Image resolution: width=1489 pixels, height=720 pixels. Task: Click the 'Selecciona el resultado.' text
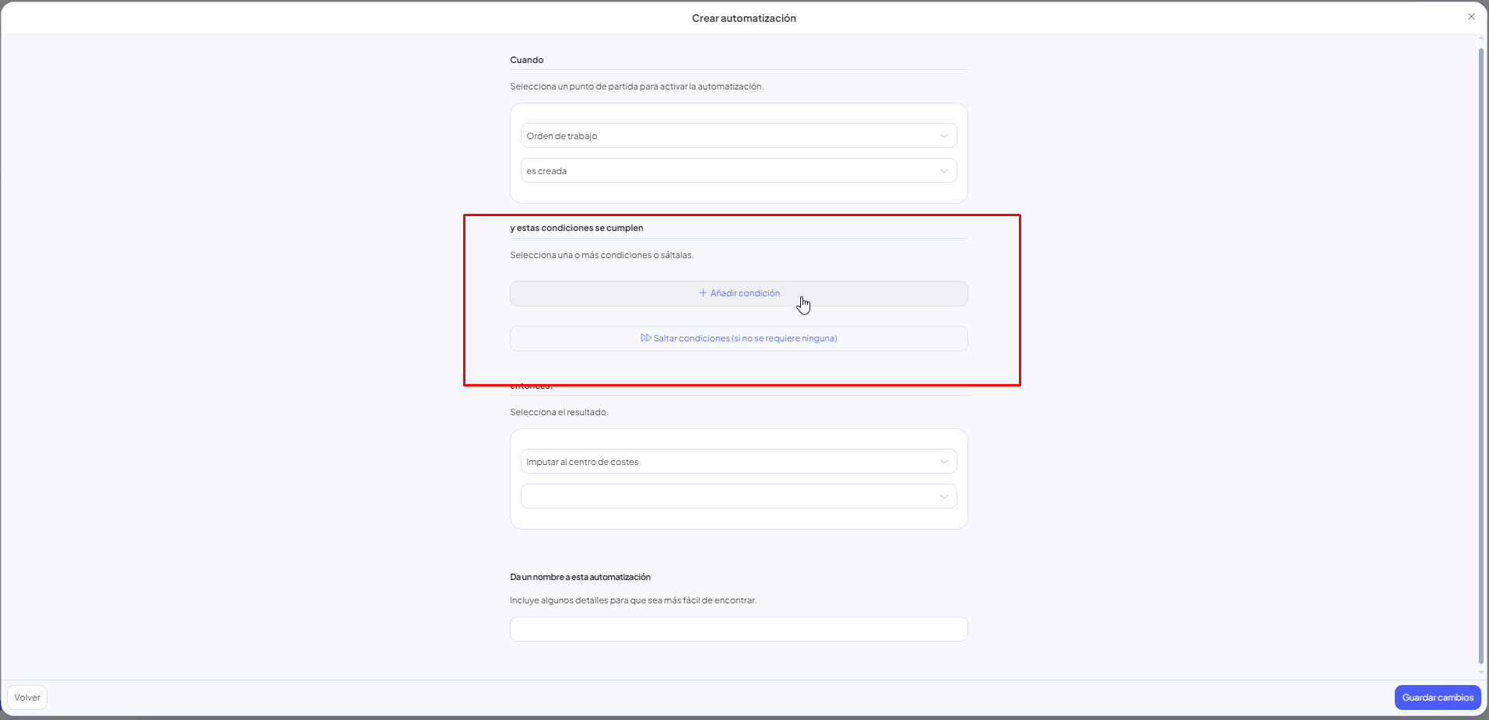pyautogui.click(x=559, y=412)
